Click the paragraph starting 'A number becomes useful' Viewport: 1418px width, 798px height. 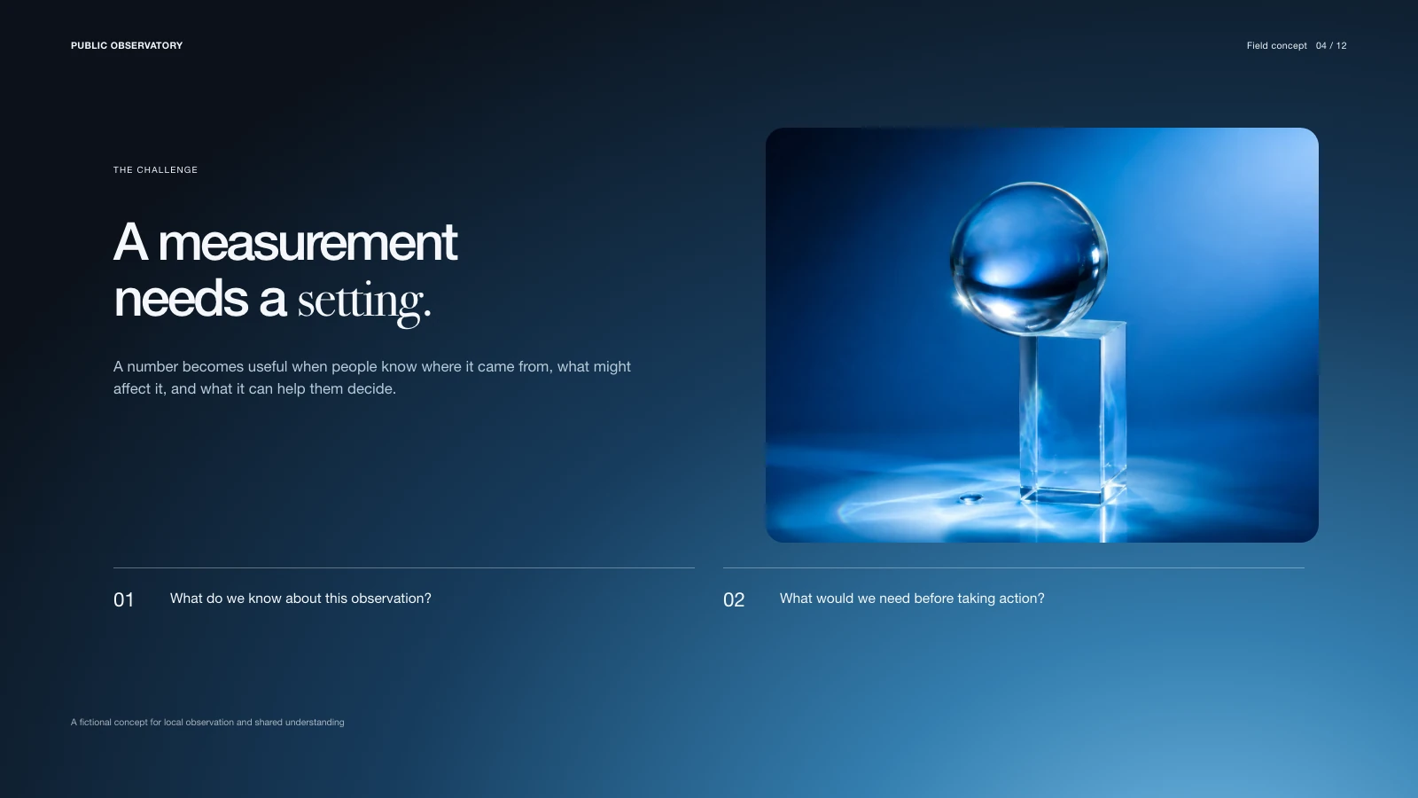click(372, 378)
